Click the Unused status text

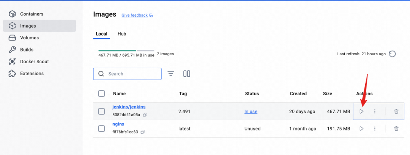[x=252, y=129]
